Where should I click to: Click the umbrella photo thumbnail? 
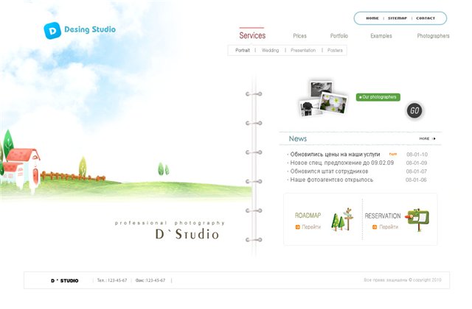click(x=309, y=108)
